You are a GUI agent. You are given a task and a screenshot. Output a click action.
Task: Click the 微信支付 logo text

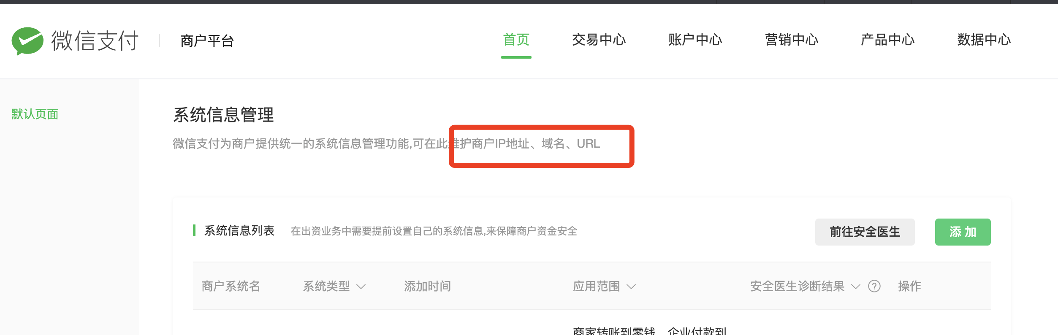pyautogui.click(x=95, y=41)
